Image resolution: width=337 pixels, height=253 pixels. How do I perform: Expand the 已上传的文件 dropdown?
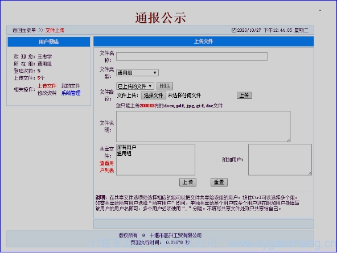click(135, 86)
